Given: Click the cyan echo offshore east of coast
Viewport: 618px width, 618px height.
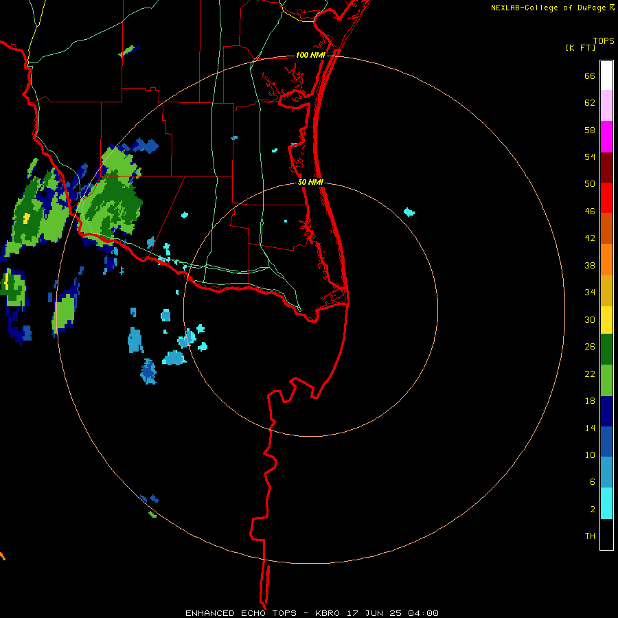Looking at the screenshot, I should [x=409, y=212].
